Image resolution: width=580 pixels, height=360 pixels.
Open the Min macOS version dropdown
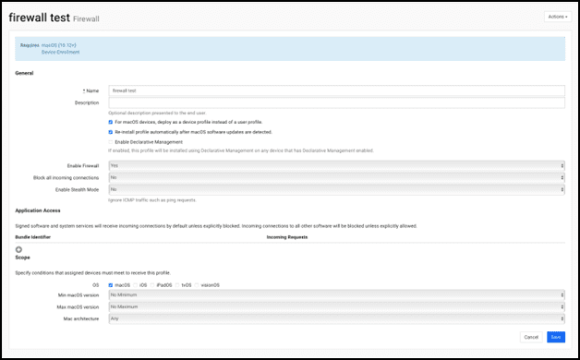(x=336, y=295)
